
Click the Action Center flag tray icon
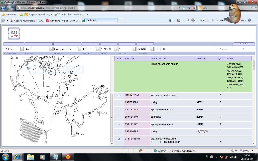tap(221, 157)
